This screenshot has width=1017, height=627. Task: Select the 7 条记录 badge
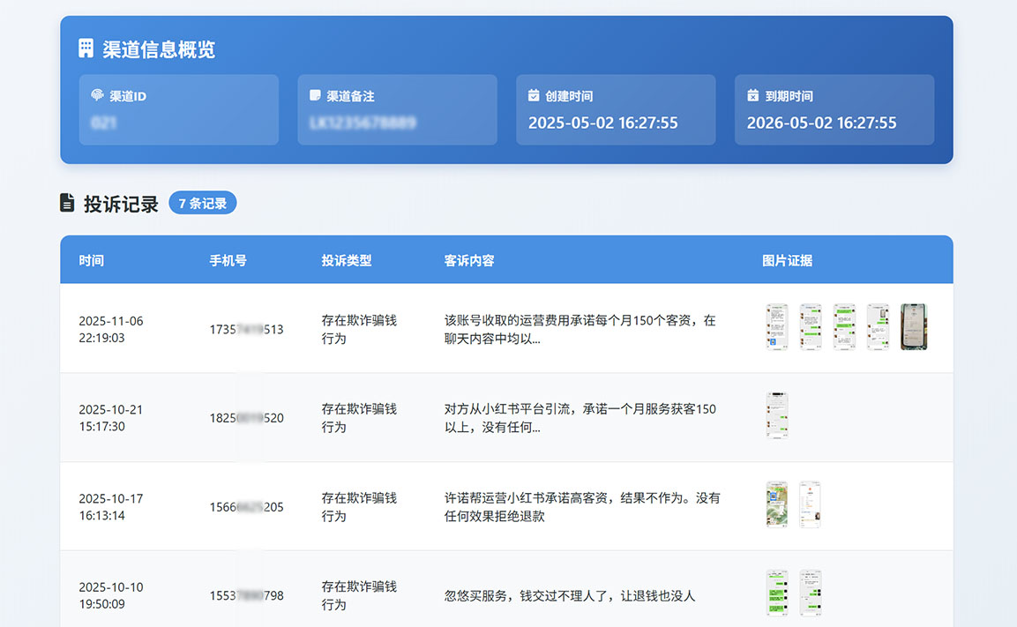click(x=202, y=204)
